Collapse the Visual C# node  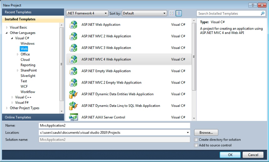tap(12, 38)
